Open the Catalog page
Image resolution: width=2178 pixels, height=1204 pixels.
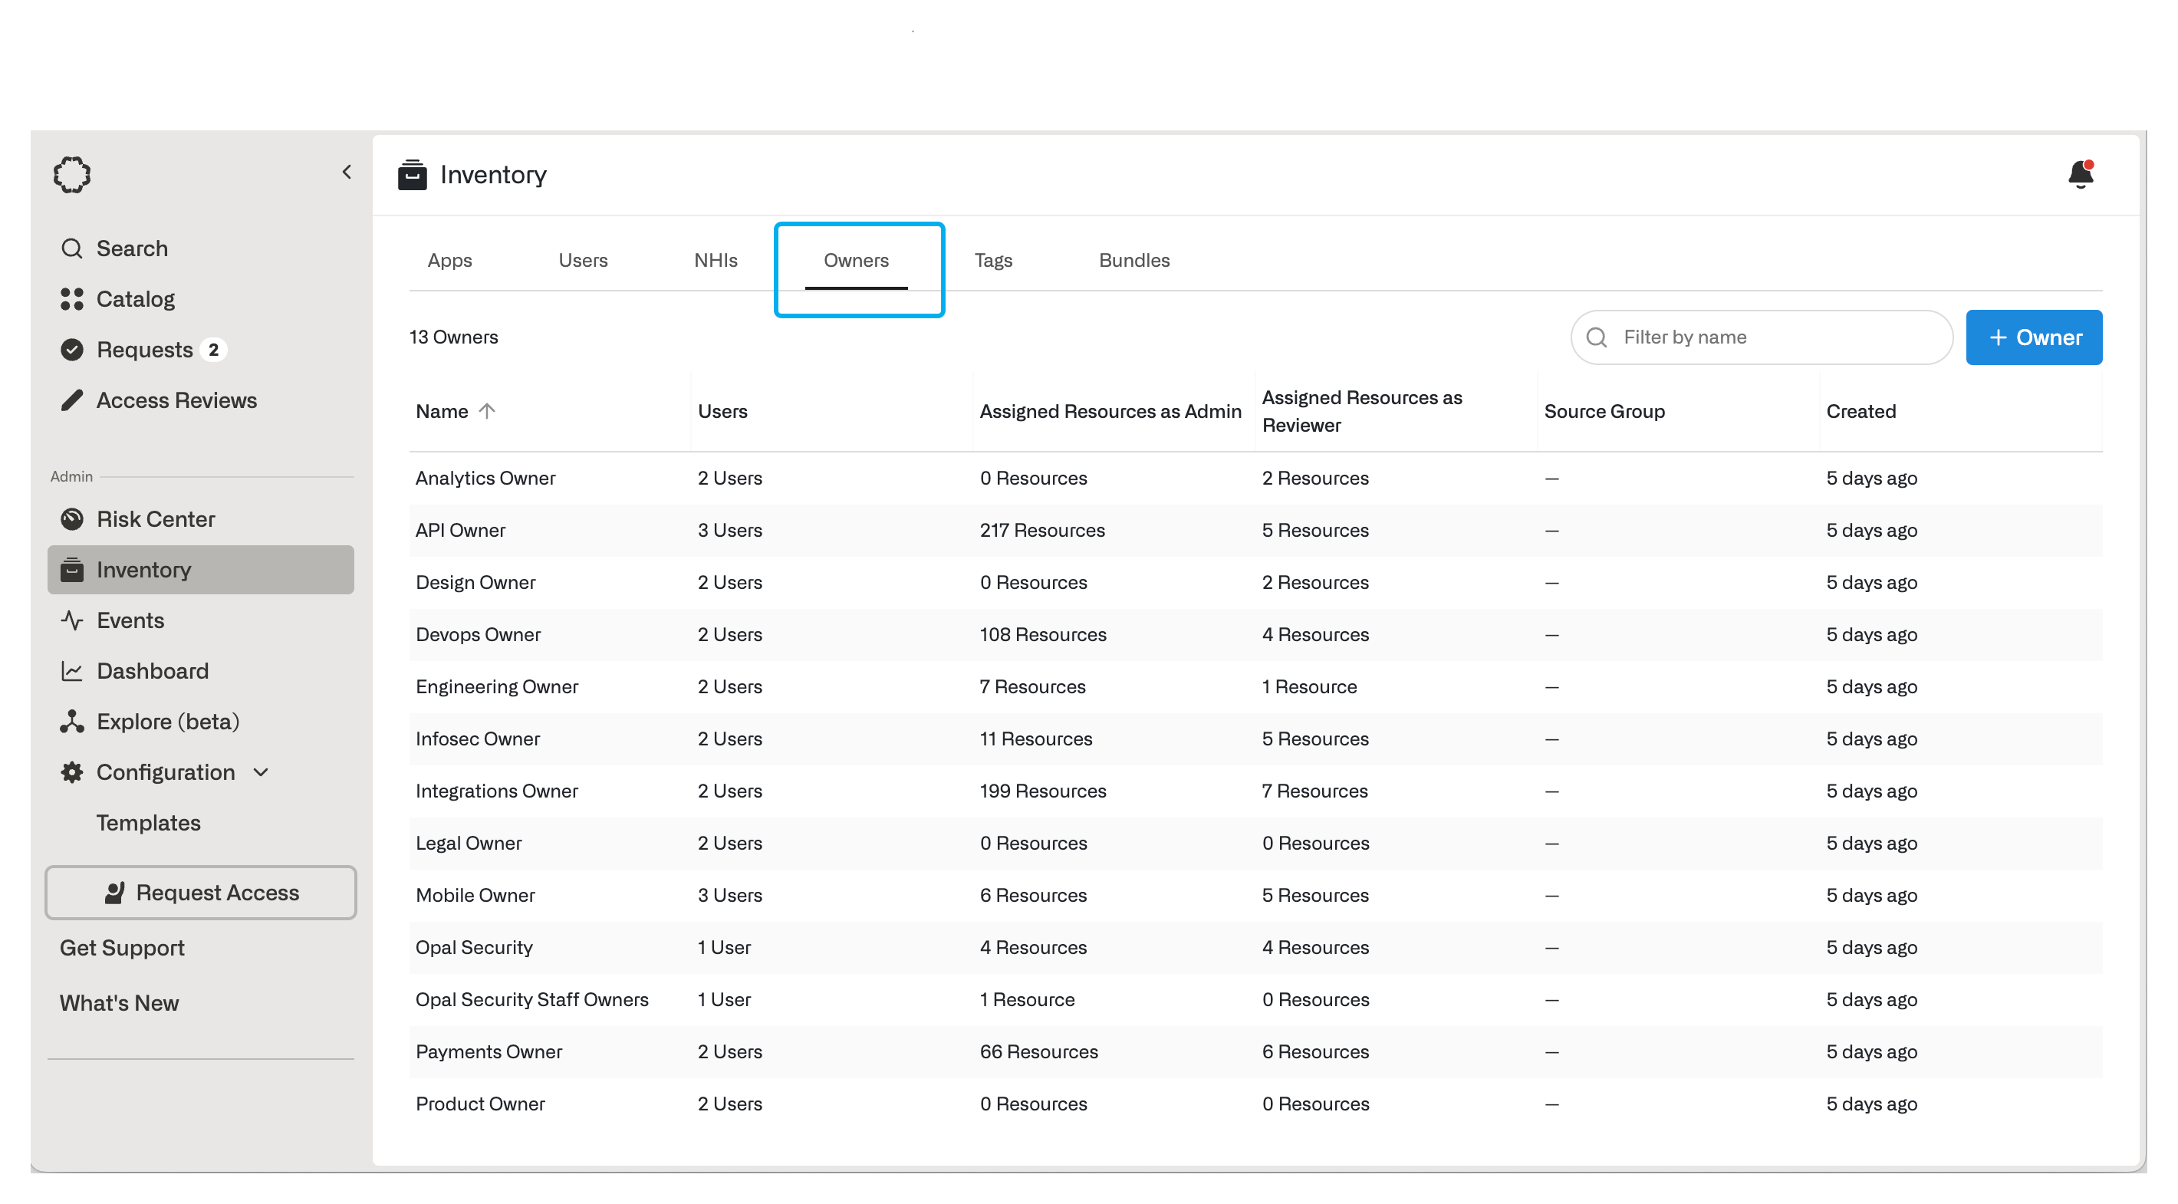point(135,299)
